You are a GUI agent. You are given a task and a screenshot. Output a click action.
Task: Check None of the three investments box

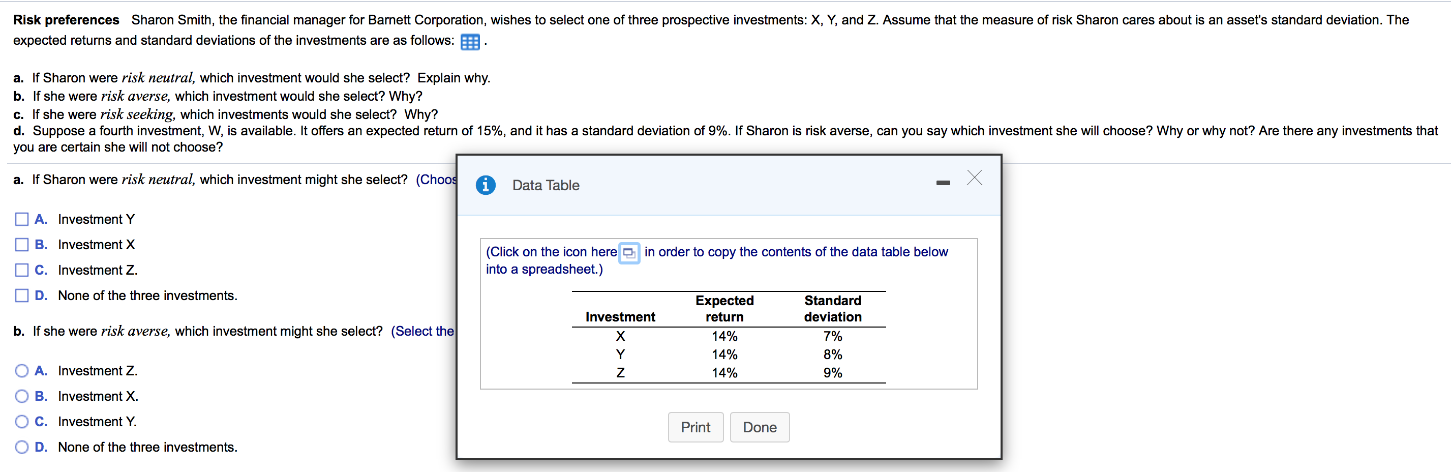pyautogui.click(x=21, y=295)
